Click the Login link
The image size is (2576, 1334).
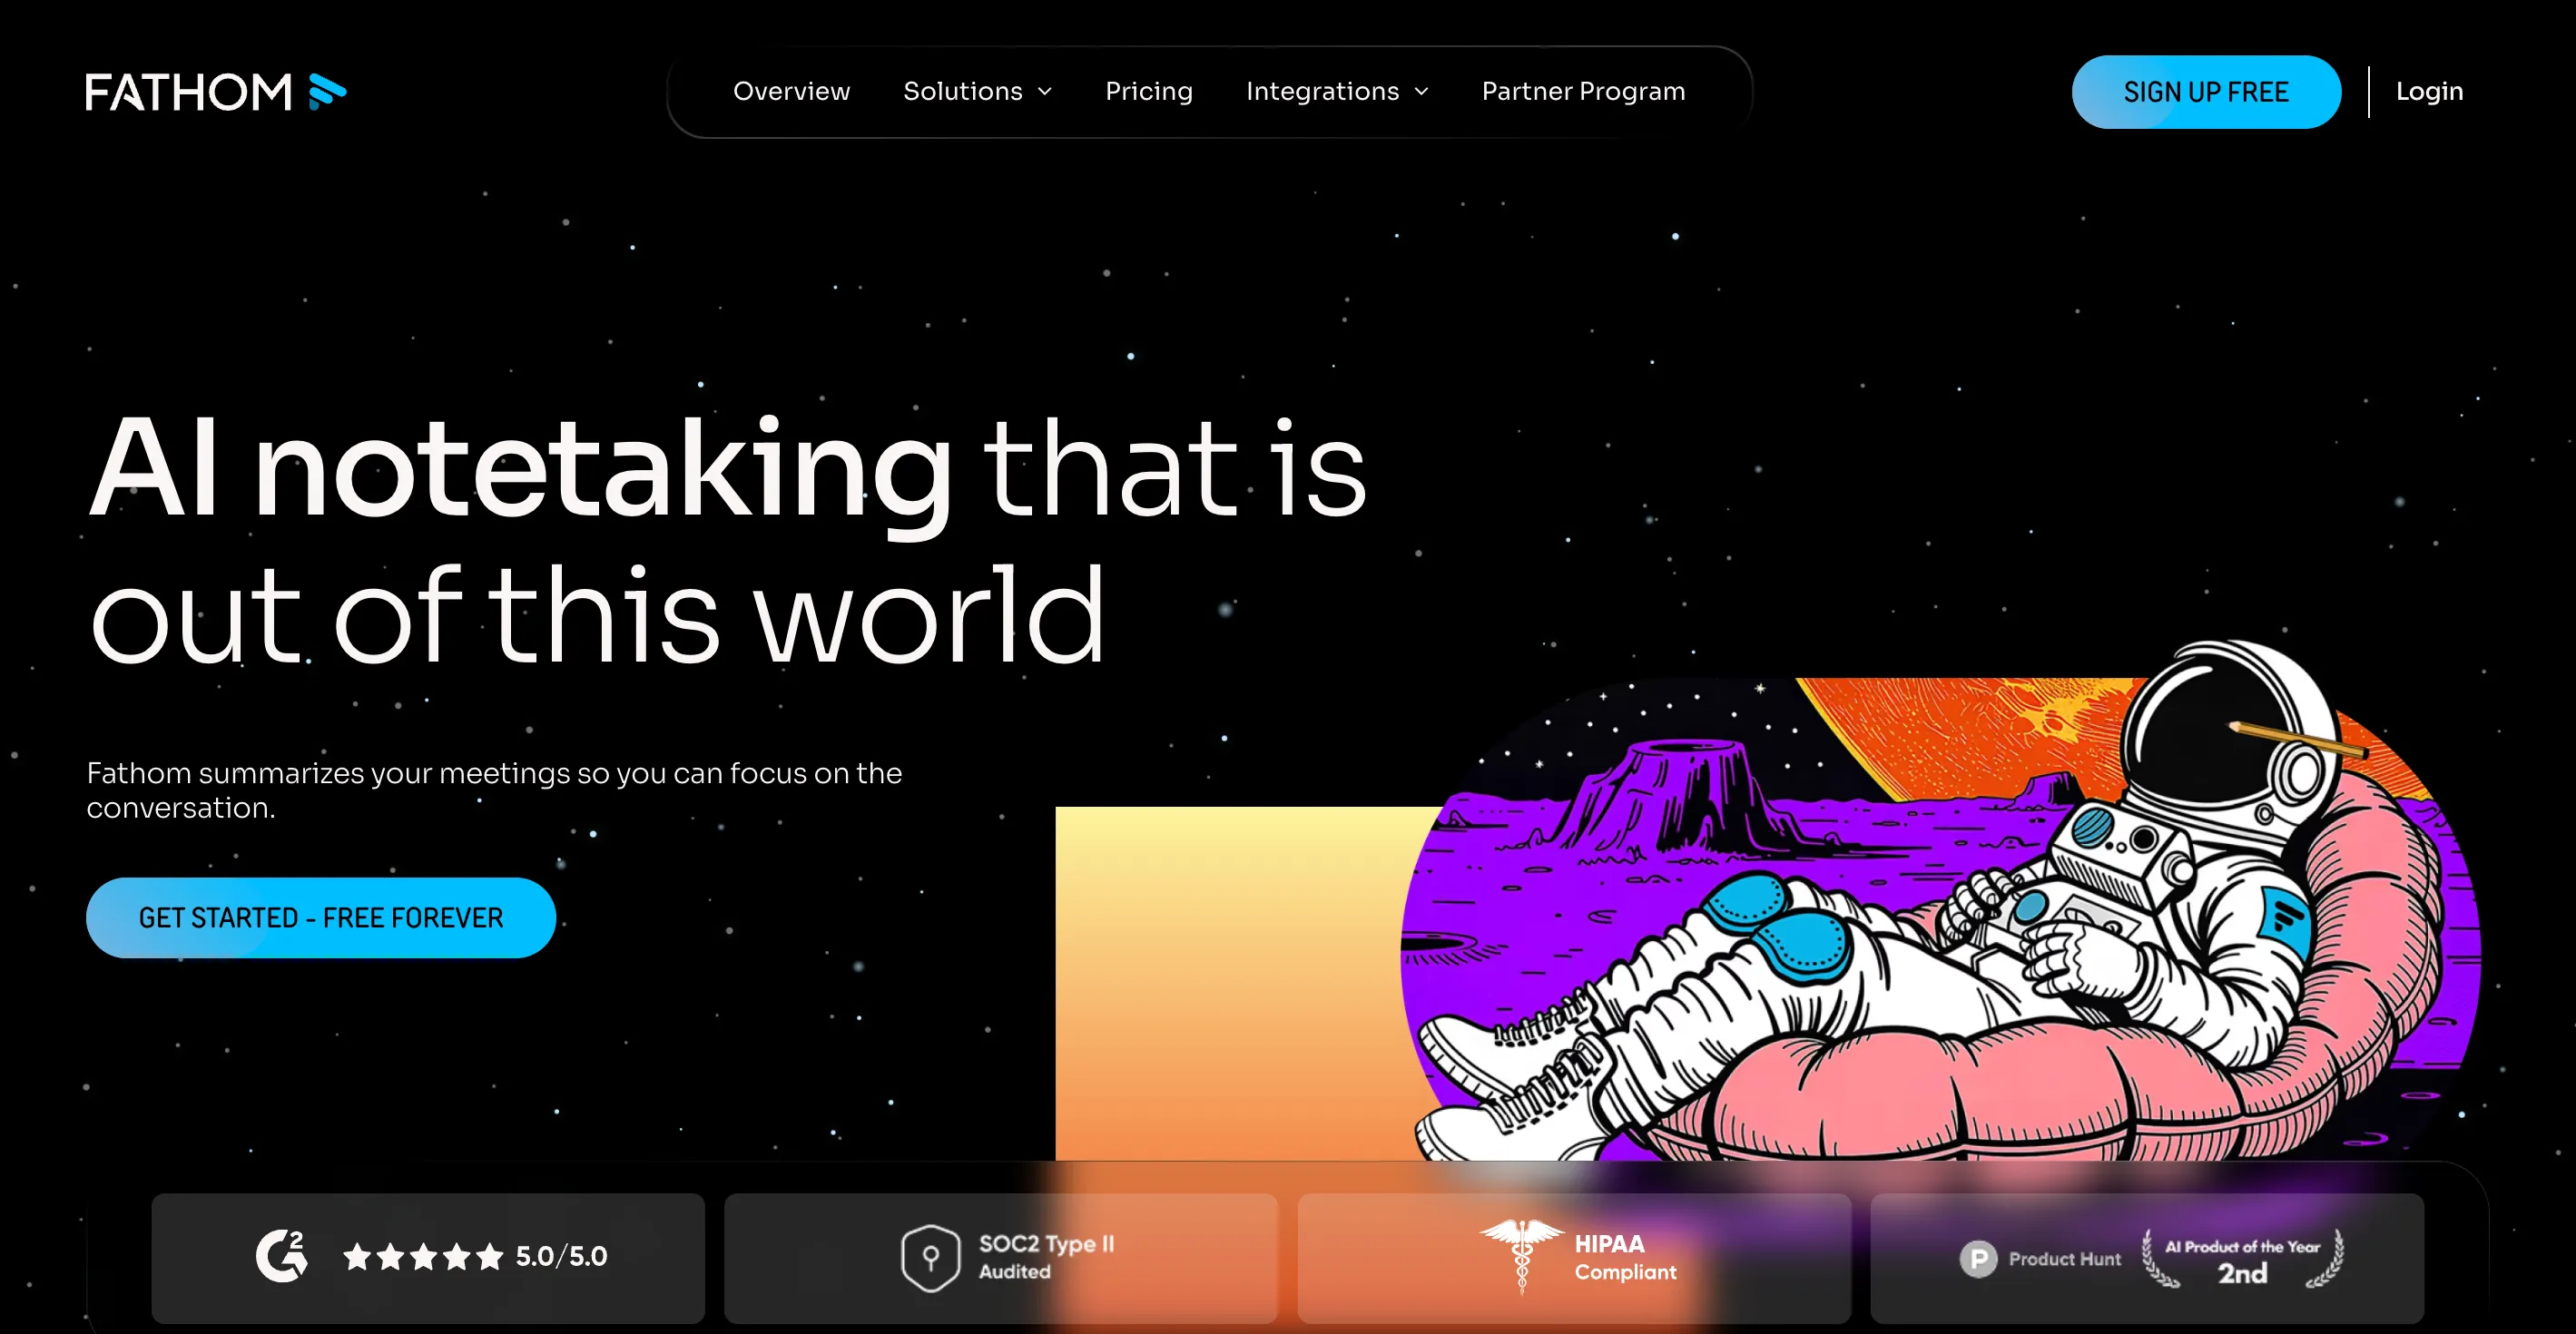(x=2428, y=92)
